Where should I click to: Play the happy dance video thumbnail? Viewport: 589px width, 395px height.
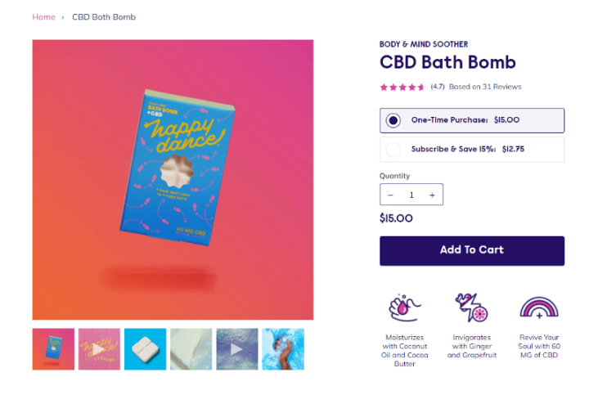click(99, 349)
